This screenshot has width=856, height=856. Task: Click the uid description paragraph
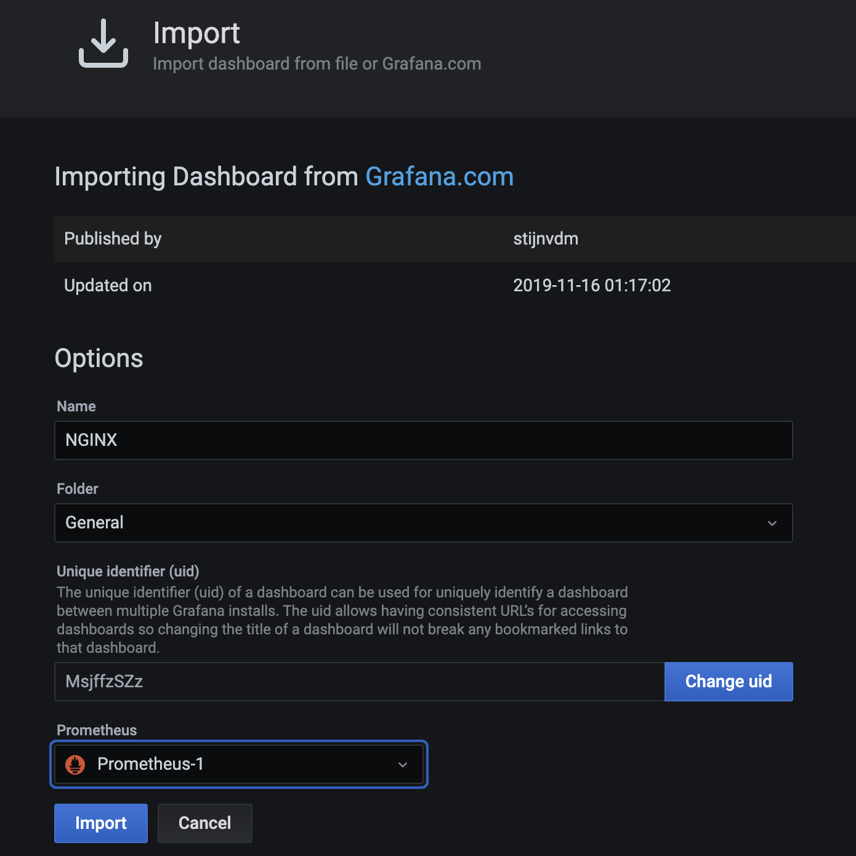[x=342, y=620]
